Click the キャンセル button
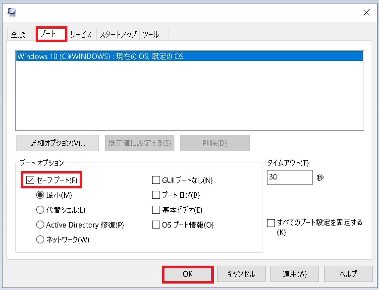 click(241, 274)
